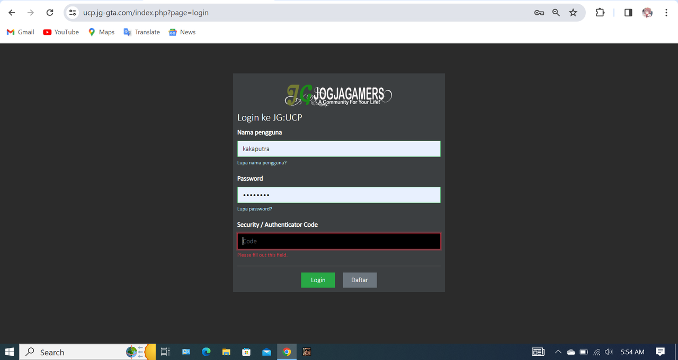This screenshot has height=360, width=678.
Task: Focus the Security Authenticator Code field
Action: point(339,241)
